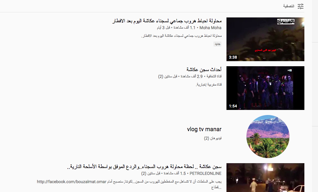Image resolution: width=318 pixels, height=192 pixels.
Task: Open the first video thumbnail lasting 3:38
Action: tap(265, 39)
